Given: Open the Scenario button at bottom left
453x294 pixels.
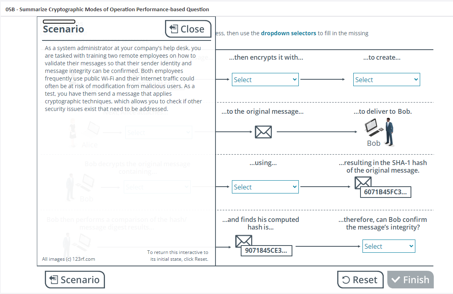Looking at the screenshot, I should click(74, 280).
